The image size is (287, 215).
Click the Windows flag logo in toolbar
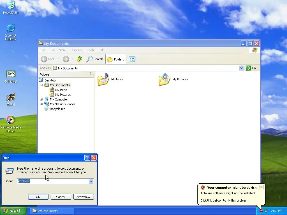[254, 50]
